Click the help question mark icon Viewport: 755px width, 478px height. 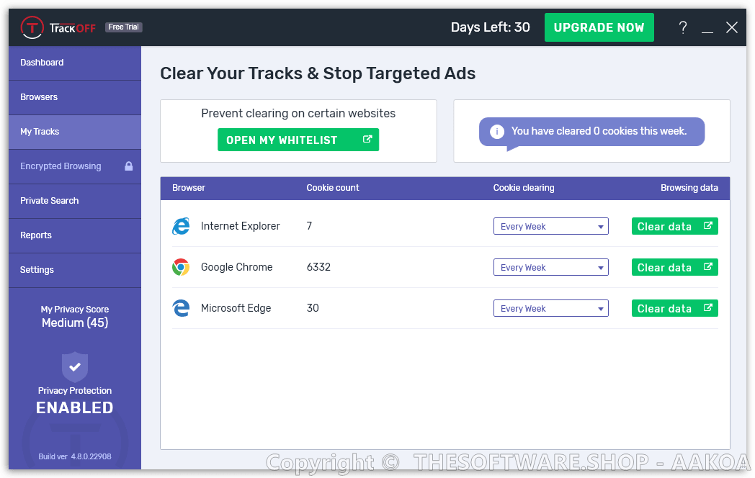coord(683,27)
